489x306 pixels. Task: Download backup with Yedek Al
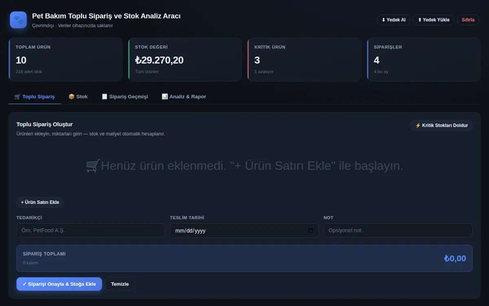[x=393, y=20]
